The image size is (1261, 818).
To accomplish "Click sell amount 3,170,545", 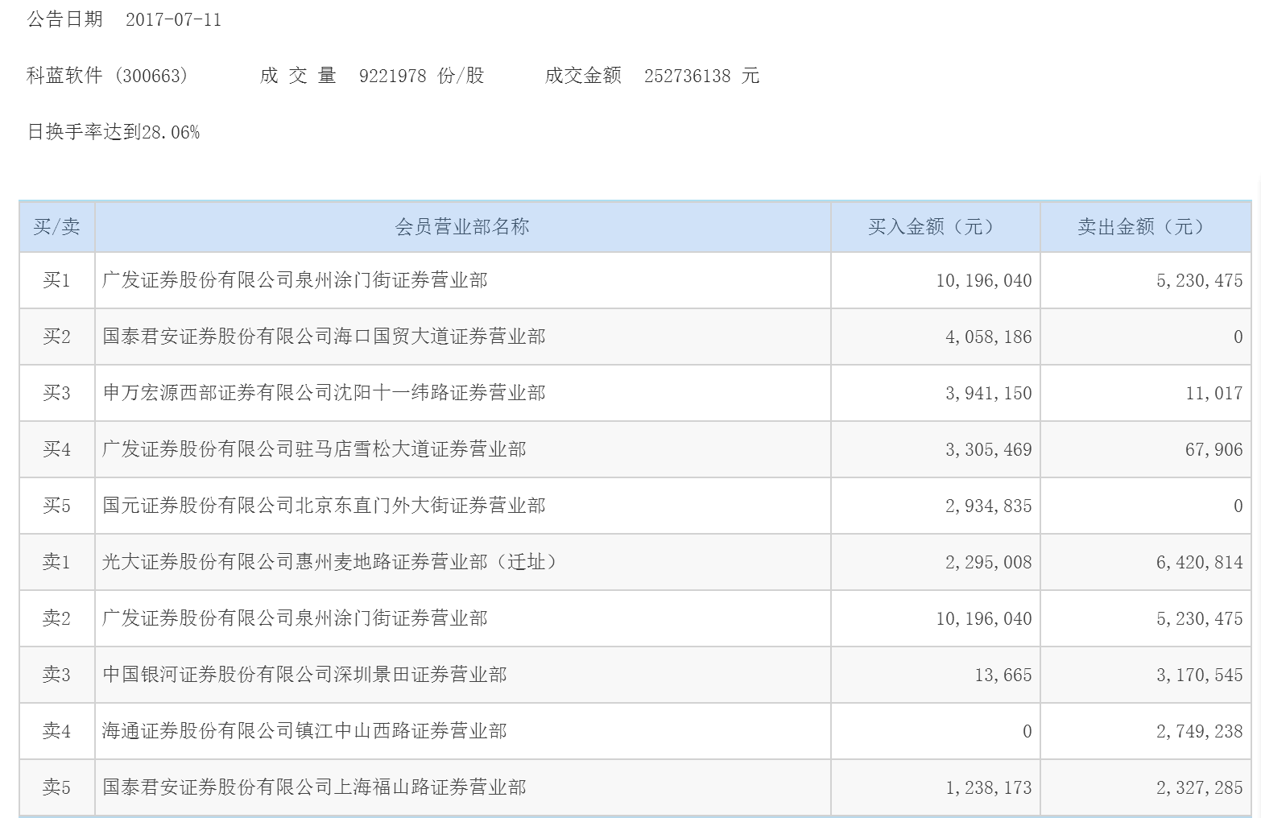I will pos(1200,675).
